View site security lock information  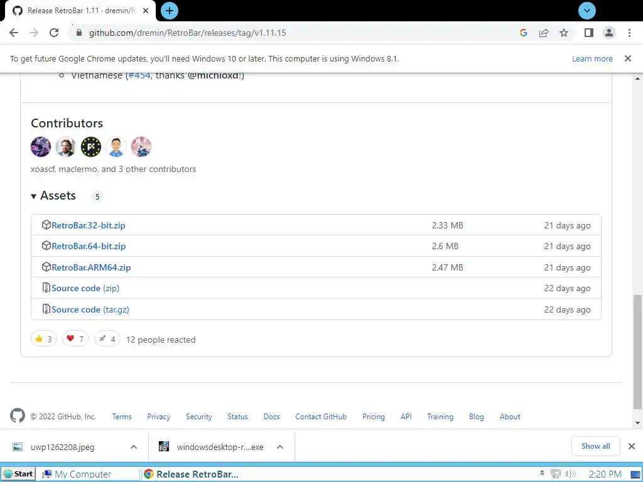(x=79, y=33)
